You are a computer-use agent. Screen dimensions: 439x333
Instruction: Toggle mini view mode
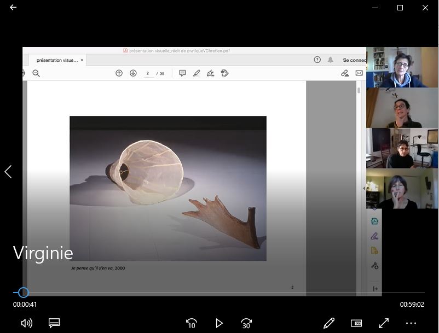point(356,323)
